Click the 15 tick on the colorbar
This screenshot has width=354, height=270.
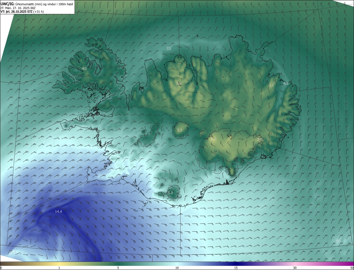[x=236, y=268]
